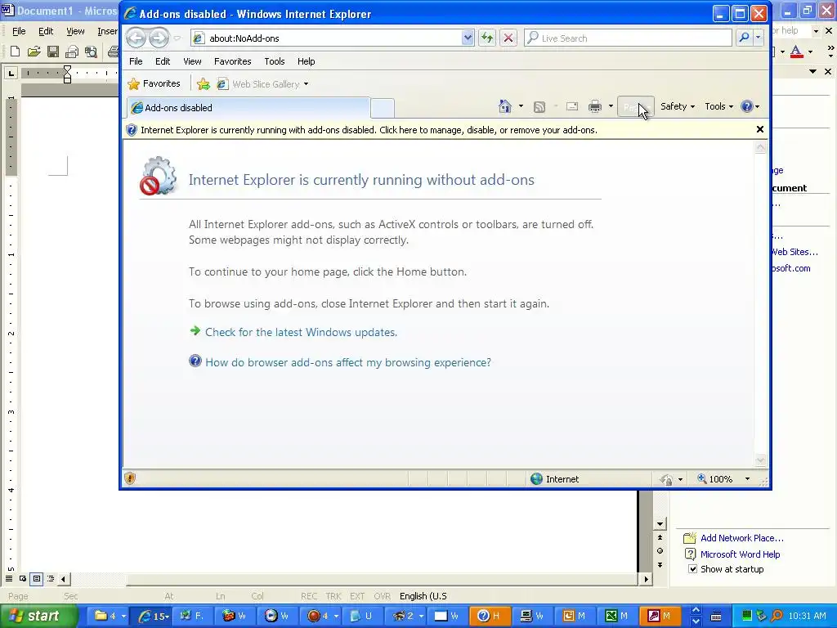Click the green Refresh arrows button
837x628 pixels.
coord(487,38)
